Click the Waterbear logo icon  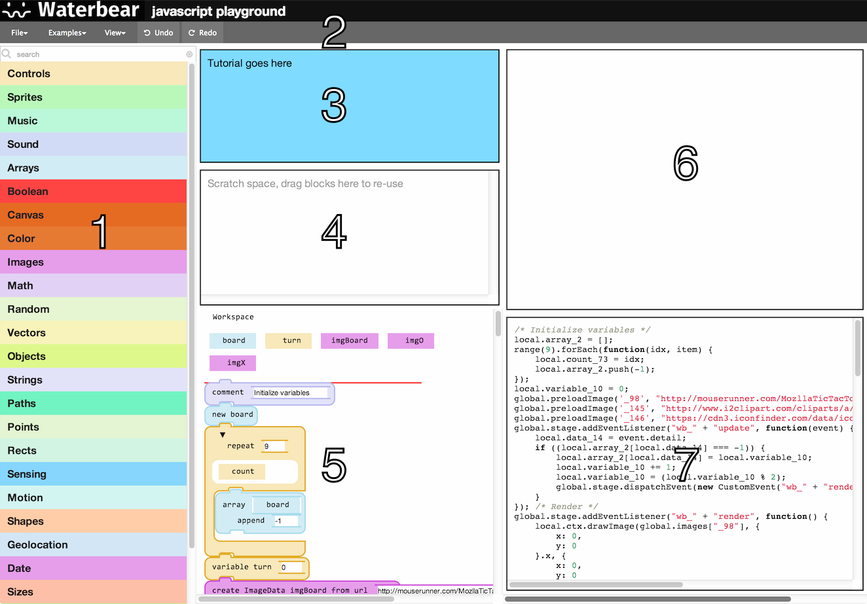16,10
